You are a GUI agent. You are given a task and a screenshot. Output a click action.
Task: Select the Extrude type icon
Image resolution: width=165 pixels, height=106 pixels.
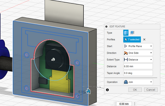pos(126,33)
